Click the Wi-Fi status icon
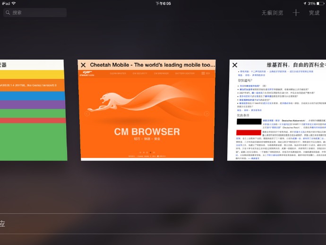Screen dimensions: 326x245 tap(14, 3)
